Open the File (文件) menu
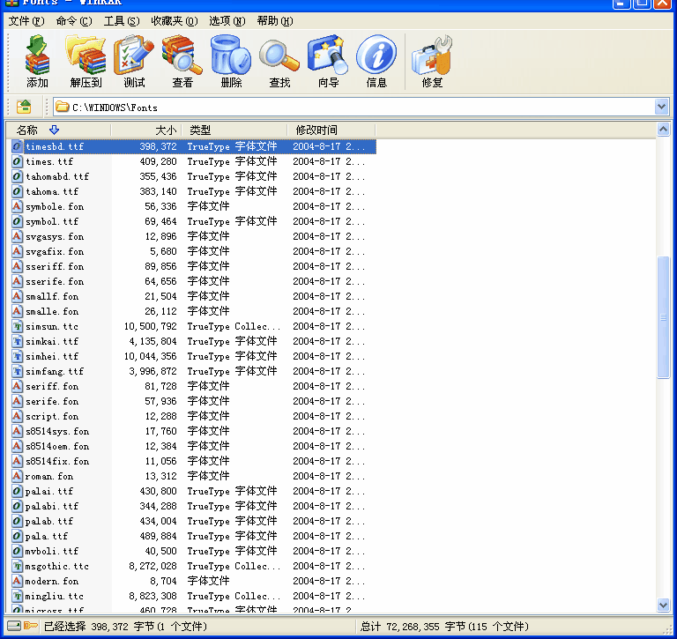This screenshot has width=677, height=639. [26, 21]
